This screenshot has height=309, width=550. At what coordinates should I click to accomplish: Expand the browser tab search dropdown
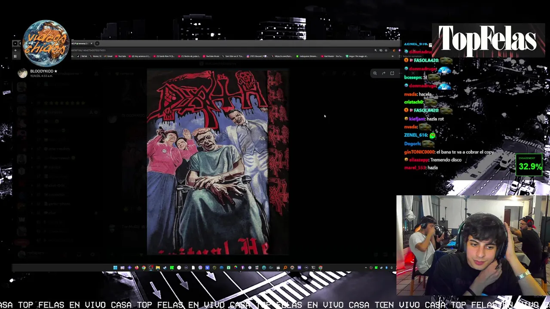tap(15, 43)
